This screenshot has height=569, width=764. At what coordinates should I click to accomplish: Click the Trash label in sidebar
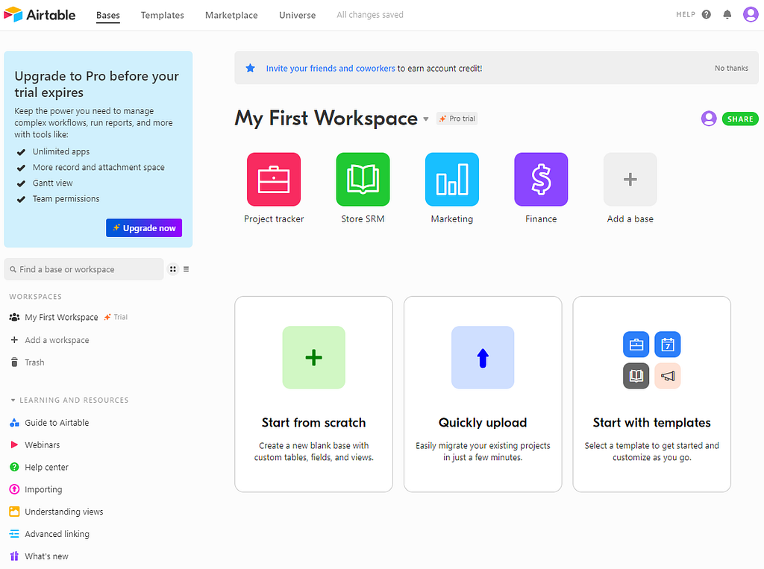[34, 362]
